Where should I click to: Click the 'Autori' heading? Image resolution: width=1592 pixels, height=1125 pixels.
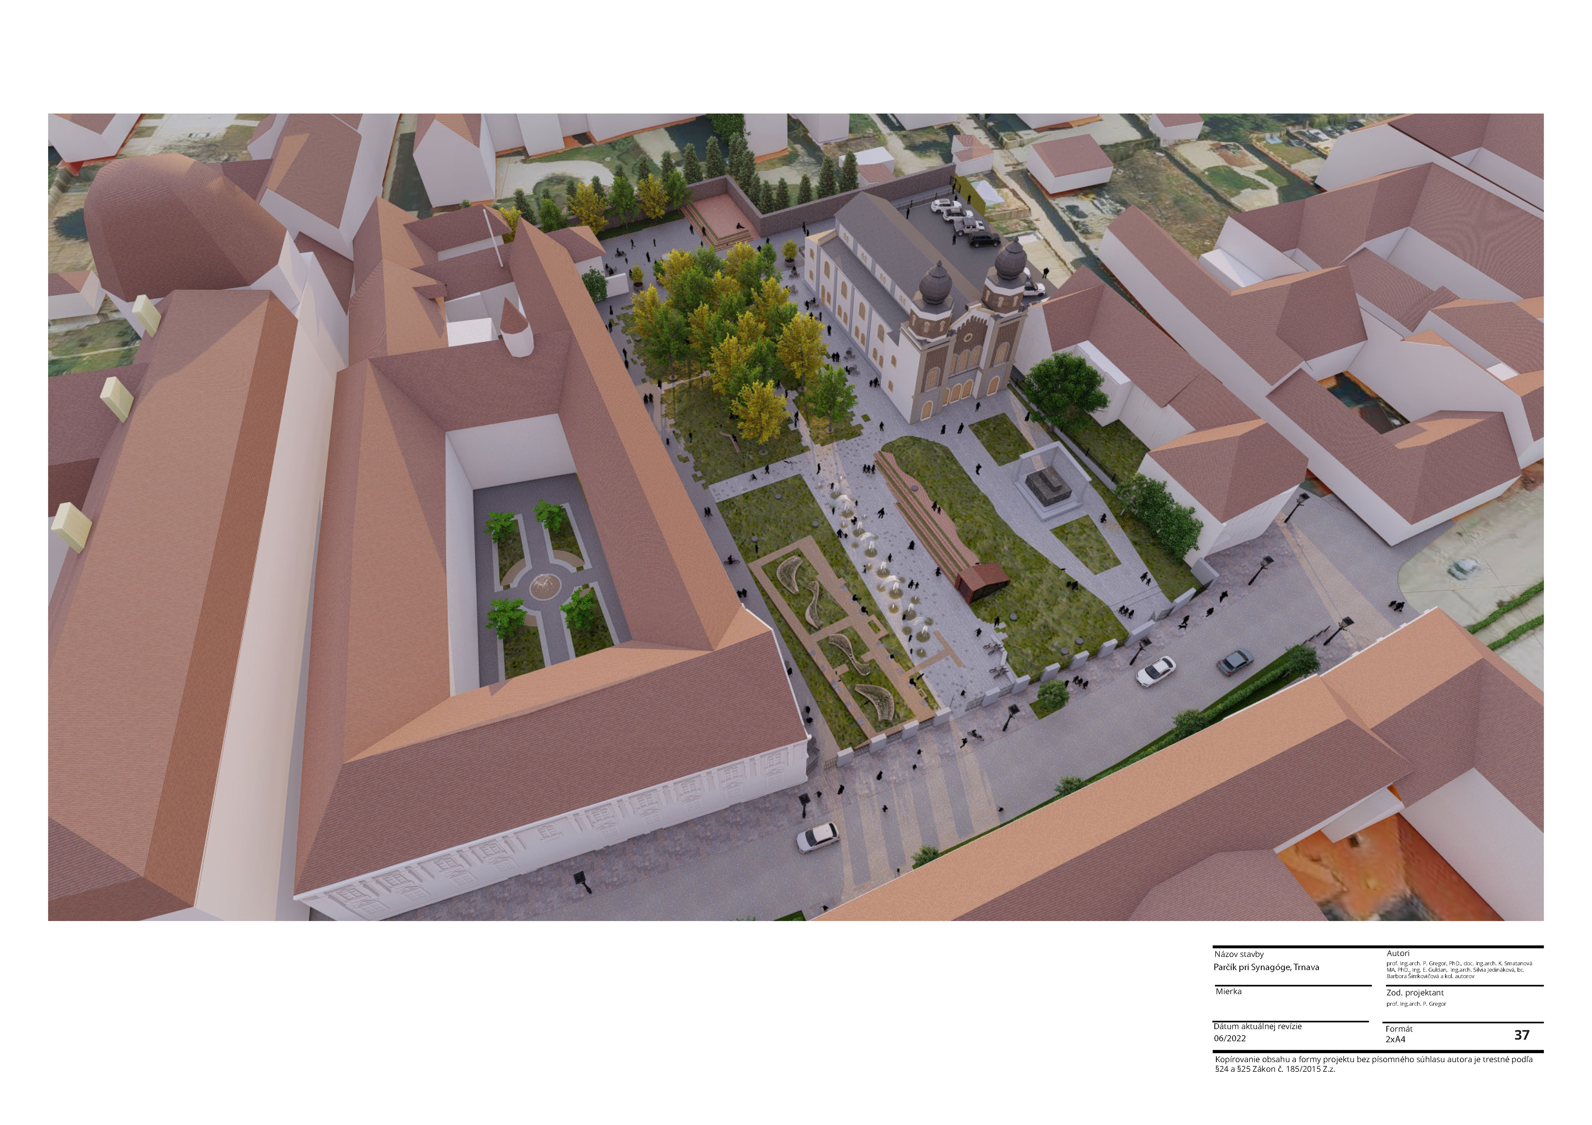[x=1398, y=953]
